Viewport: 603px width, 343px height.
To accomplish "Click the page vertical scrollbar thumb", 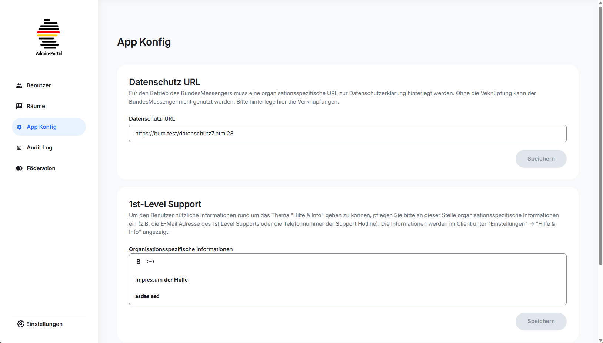I will point(600,135).
